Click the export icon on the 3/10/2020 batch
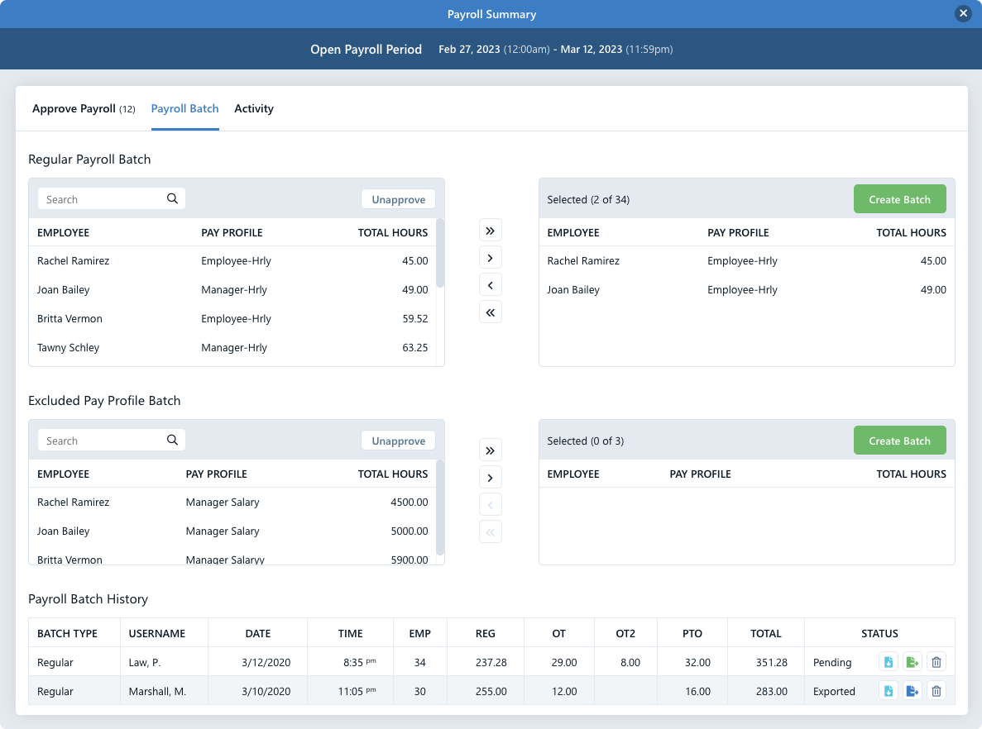The height and width of the screenshot is (729, 982). (912, 690)
